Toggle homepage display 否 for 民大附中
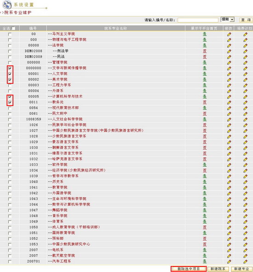The height and width of the screenshot is (272, 253). pos(205,114)
